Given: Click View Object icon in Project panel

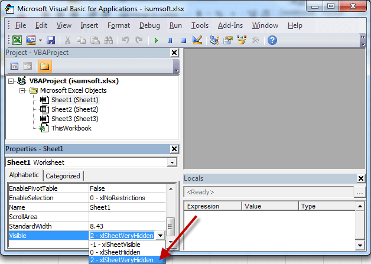Looking at the screenshot, I should [x=28, y=66].
